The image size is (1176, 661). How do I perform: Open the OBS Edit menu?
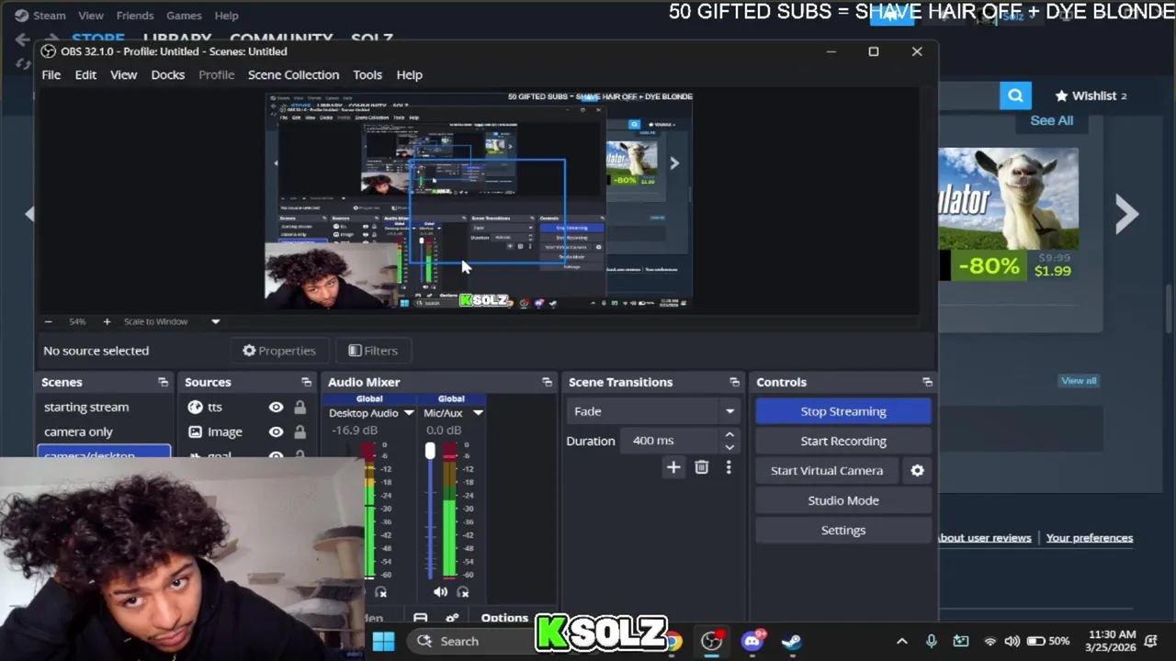(85, 74)
